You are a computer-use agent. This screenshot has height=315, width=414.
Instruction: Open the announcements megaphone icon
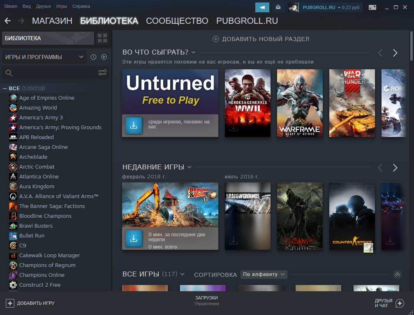click(262, 7)
